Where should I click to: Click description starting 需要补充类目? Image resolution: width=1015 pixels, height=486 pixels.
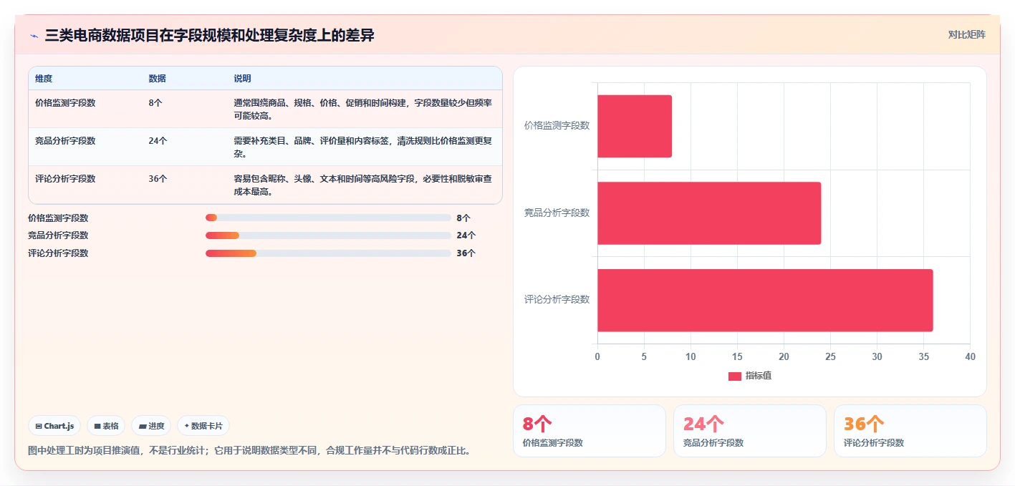pyautogui.click(x=363, y=147)
